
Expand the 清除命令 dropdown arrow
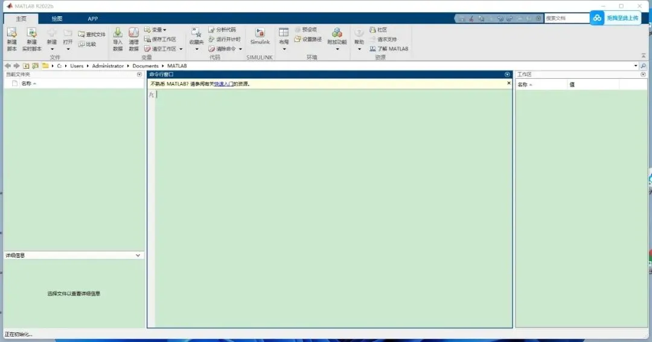pyautogui.click(x=240, y=49)
